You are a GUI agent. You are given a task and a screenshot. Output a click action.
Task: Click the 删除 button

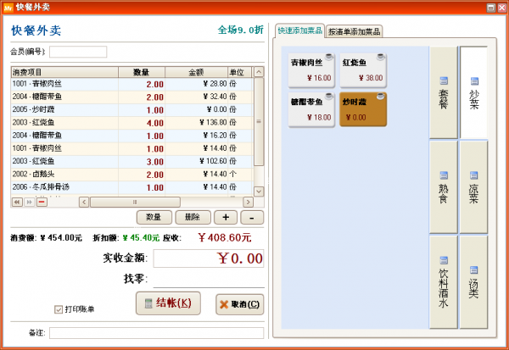[x=193, y=217]
